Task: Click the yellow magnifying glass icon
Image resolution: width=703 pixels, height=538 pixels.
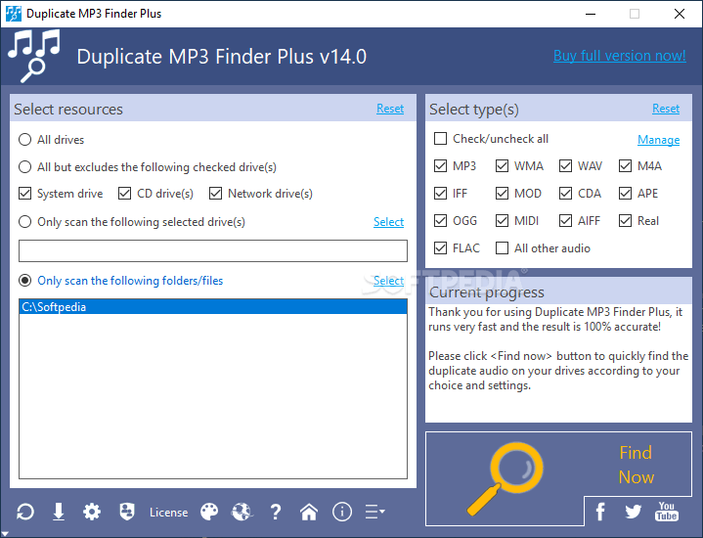Action: [505, 478]
